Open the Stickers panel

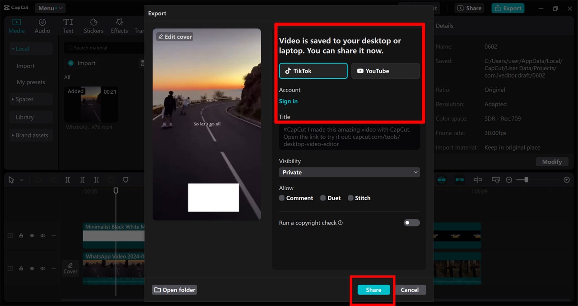click(93, 26)
